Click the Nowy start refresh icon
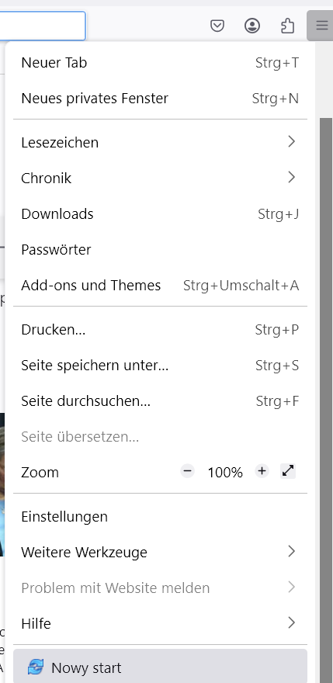The width and height of the screenshot is (333, 683). [36, 667]
